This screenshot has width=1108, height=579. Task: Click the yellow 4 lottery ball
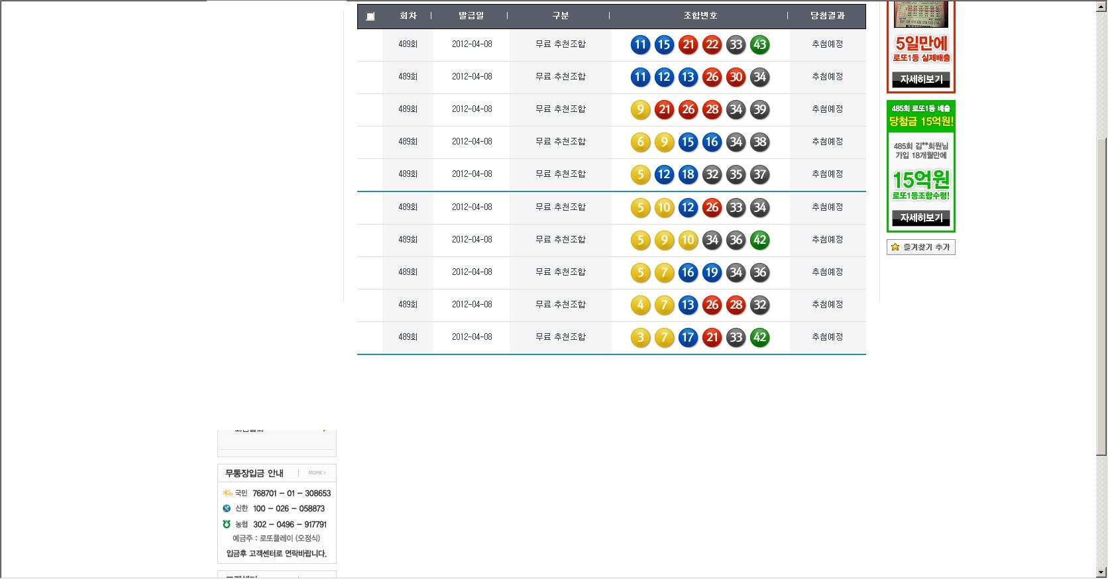pyautogui.click(x=640, y=305)
